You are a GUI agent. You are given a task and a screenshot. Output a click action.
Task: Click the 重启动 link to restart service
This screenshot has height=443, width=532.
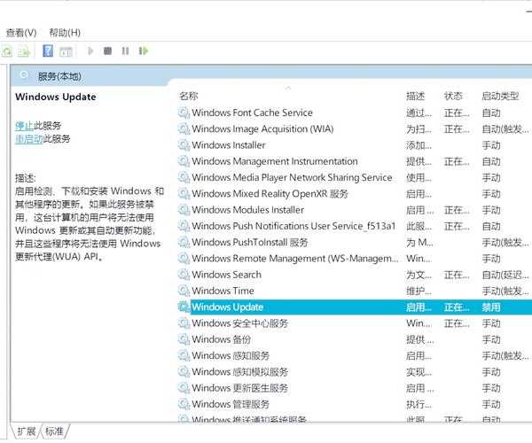[28, 139]
